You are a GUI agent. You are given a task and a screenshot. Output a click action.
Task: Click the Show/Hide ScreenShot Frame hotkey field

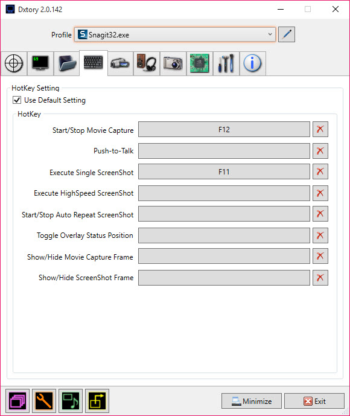pos(224,278)
